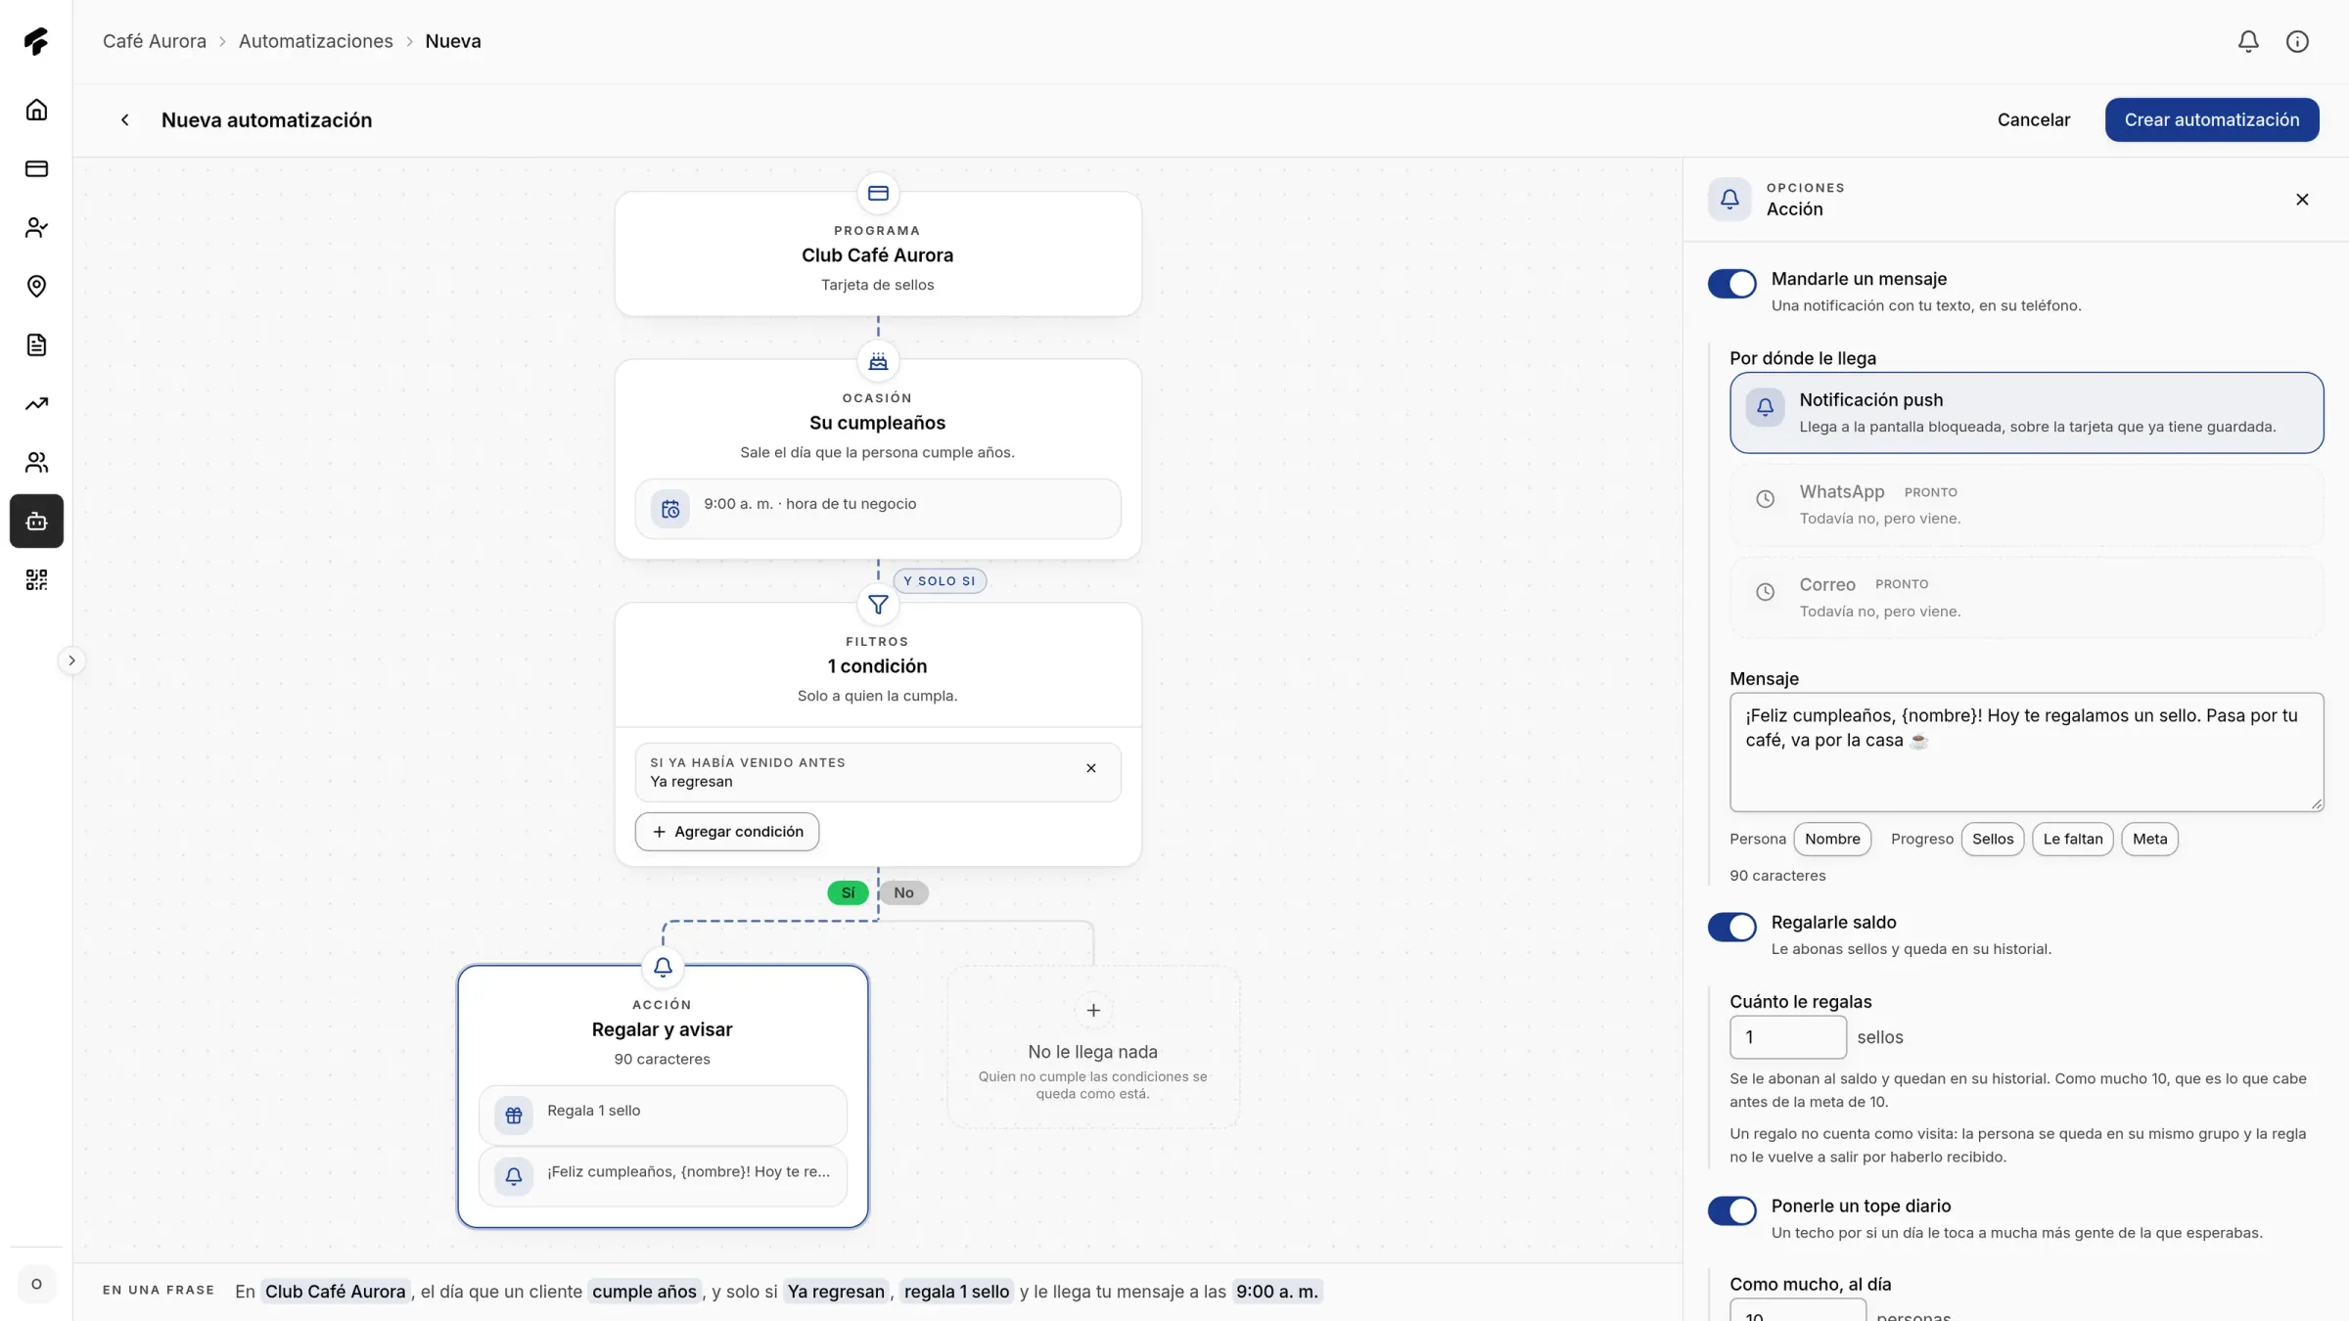Insert the Le faltan variable chip
The image size is (2349, 1321).
(2073, 839)
